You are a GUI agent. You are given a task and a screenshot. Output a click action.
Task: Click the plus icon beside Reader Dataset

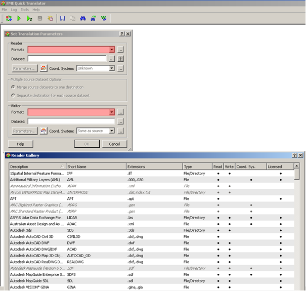[x=120, y=59]
